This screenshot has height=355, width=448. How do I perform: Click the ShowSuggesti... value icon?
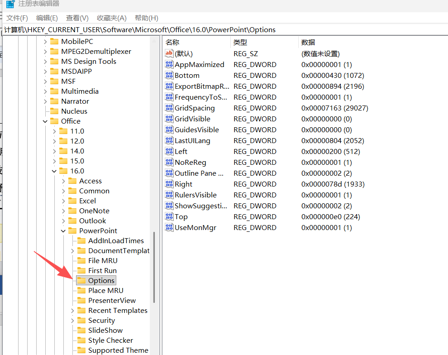click(x=169, y=206)
